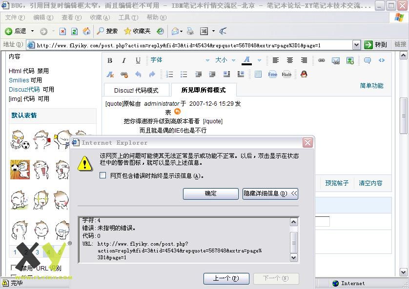
Task: Expand the font color dropdown arrow
Action: tap(259, 60)
